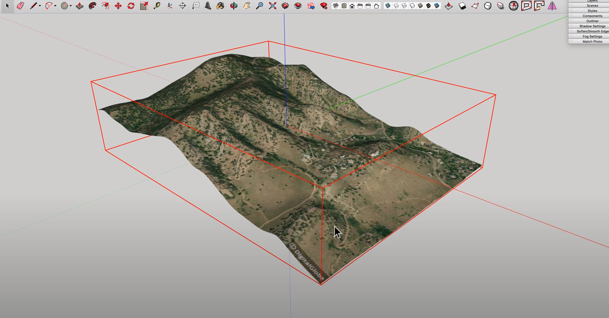The height and width of the screenshot is (318, 609).
Task: Click the Orbit tool
Action: point(234,6)
